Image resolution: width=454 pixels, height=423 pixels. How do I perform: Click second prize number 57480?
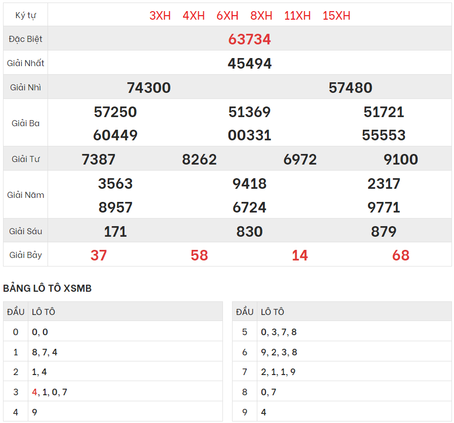point(350,87)
